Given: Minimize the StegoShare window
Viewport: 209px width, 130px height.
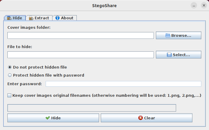Looking at the screenshot, I should pos(194,5).
